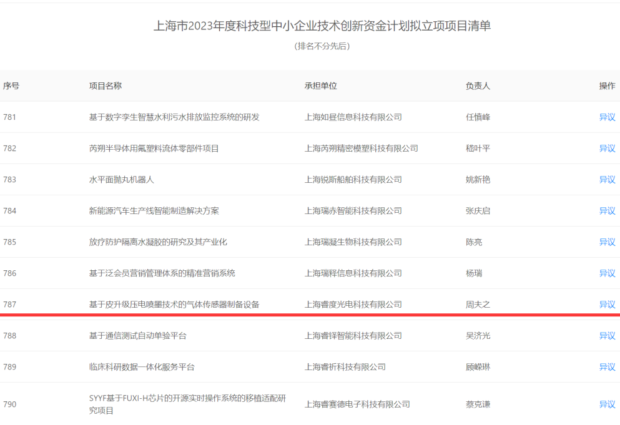Select project 芮朔半导体用氟塑料流体零部件项目
The height and width of the screenshot is (425, 620).
[x=154, y=149]
